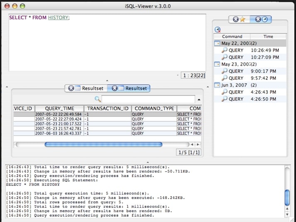Collapse the editor pane using caret above Resultset tabs
Screen dimensions: 296x222
[x=107, y=81]
